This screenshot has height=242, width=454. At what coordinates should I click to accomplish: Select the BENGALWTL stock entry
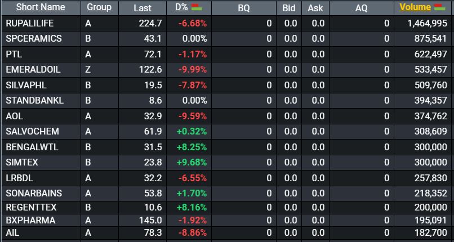(x=32, y=147)
